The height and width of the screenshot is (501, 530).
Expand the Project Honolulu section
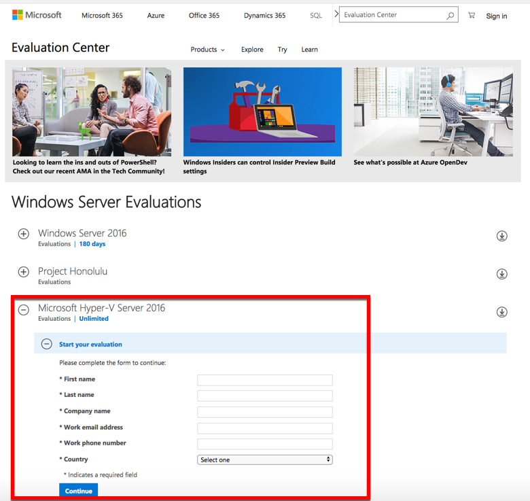click(23, 272)
